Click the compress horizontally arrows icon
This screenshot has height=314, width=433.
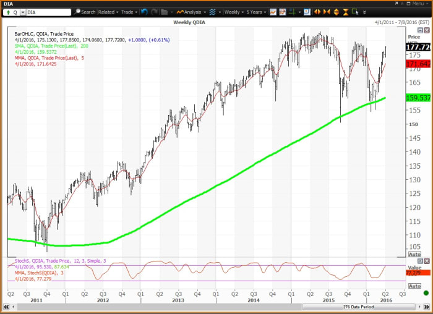point(327,12)
